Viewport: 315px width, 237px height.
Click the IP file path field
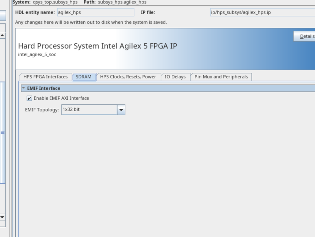262,13
